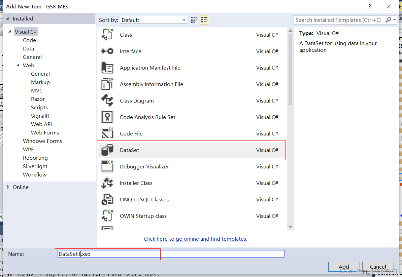Select the Class template icon
Viewport: 402px width, 277px height.
107,35
